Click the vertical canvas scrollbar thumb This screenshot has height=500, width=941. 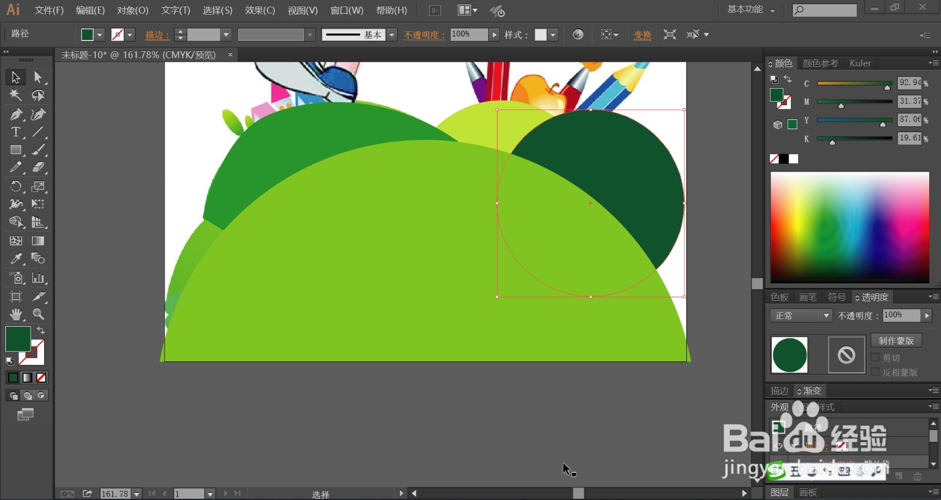point(757,283)
